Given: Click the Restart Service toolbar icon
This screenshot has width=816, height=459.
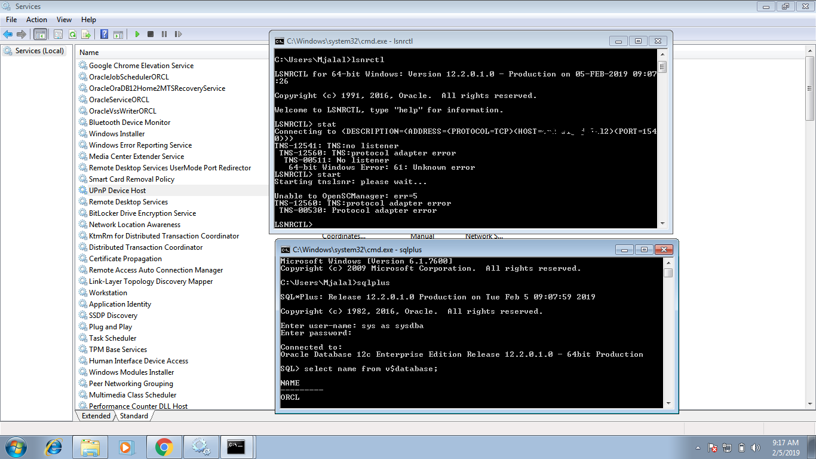Looking at the screenshot, I should pos(178,35).
